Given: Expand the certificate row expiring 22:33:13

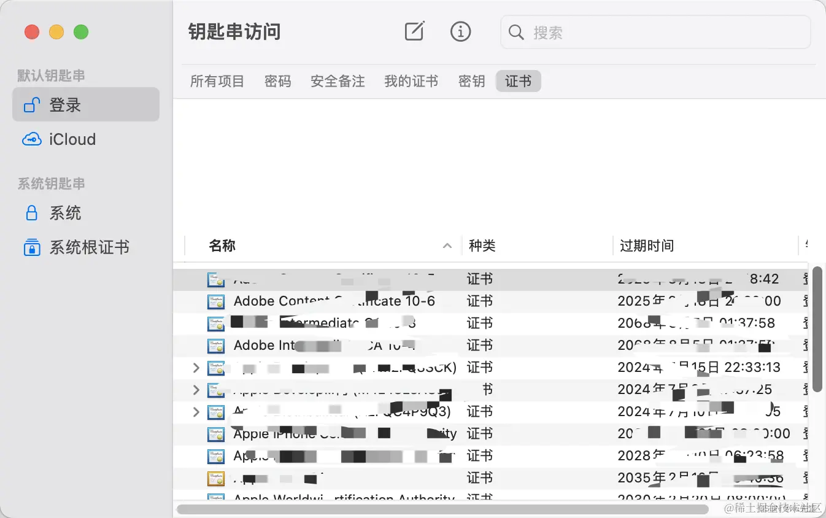Looking at the screenshot, I should click(x=196, y=368).
